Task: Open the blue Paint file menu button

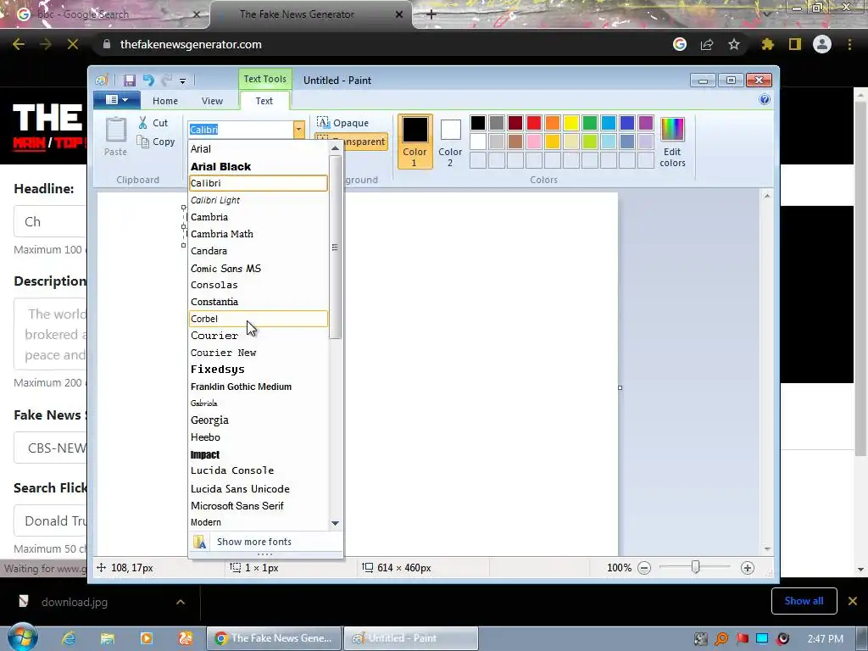Action: pyautogui.click(x=116, y=100)
